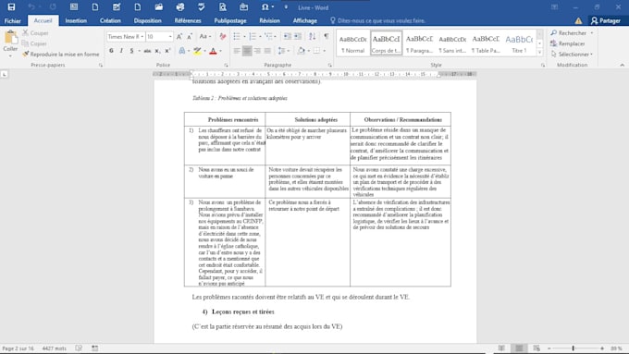Apply the red font color button
629x354 pixels.
click(x=213, y=51)
